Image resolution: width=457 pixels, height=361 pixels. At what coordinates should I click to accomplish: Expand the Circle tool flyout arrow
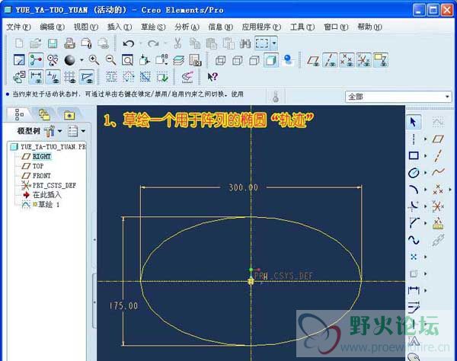tap(425, 172)
